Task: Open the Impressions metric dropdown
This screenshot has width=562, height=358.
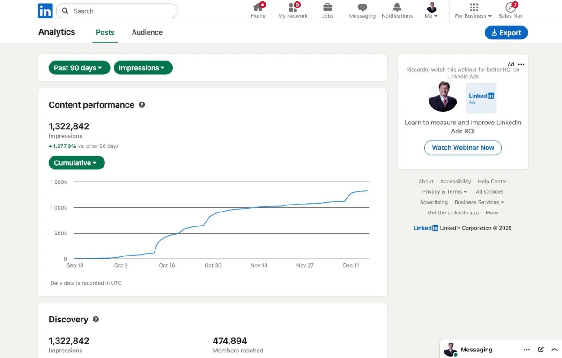Action: pos(143,68)
